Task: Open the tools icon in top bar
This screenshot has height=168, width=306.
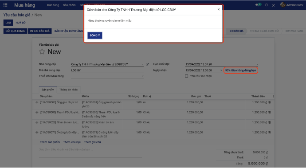Action: (274, 5)
